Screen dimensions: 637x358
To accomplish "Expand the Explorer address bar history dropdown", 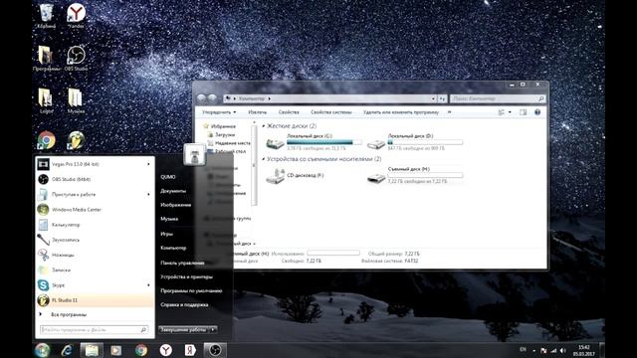I will point(433,98).
